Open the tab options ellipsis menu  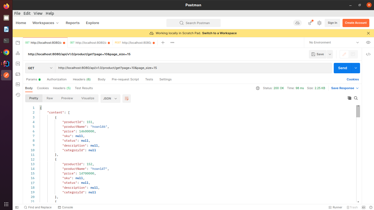pos(172,42)
